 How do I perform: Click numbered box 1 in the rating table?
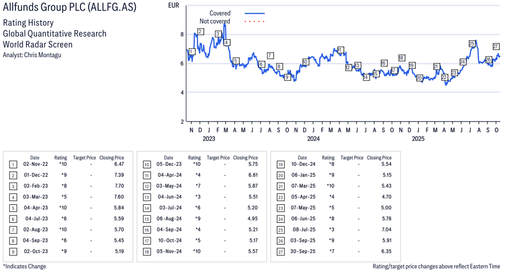(13, 165)
